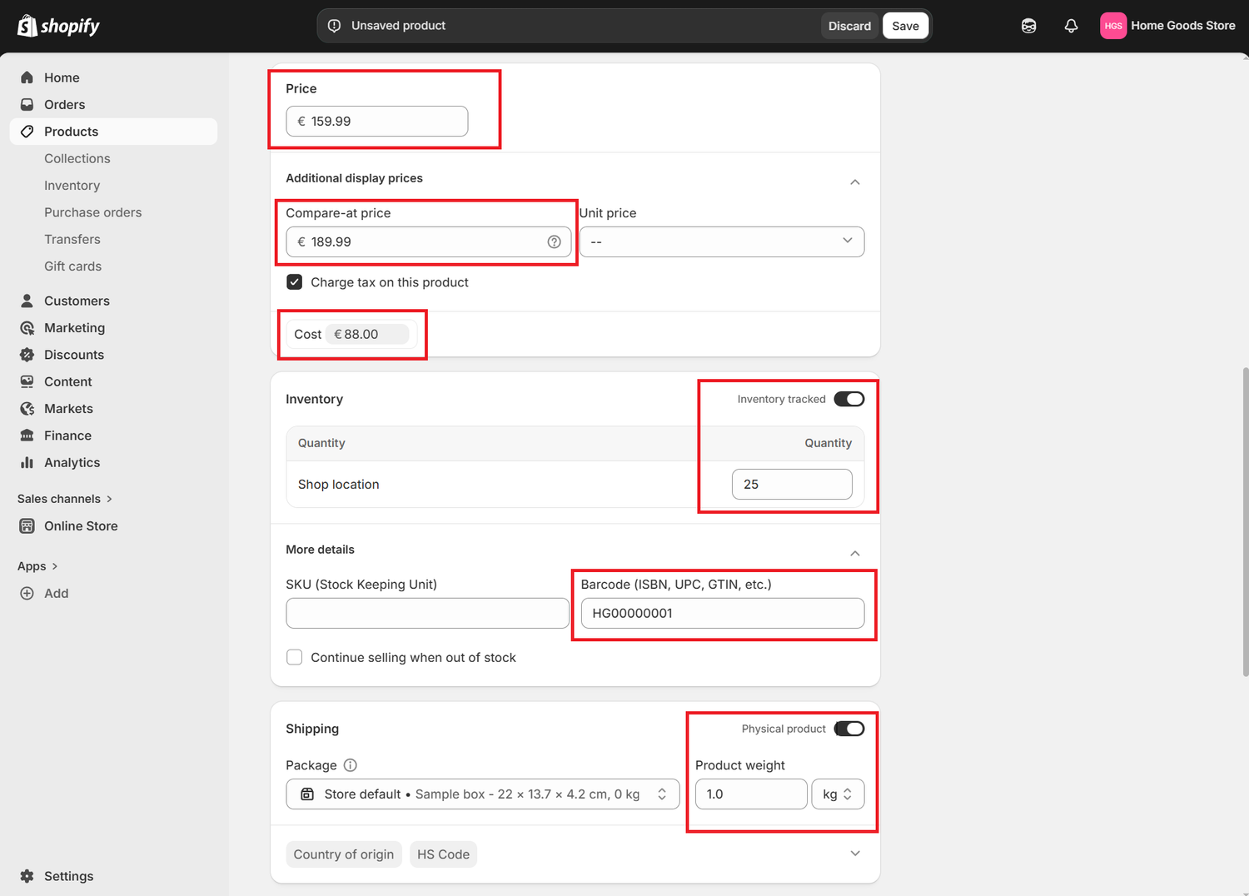Uncheck Charge tax on this product

coord(295,282)
